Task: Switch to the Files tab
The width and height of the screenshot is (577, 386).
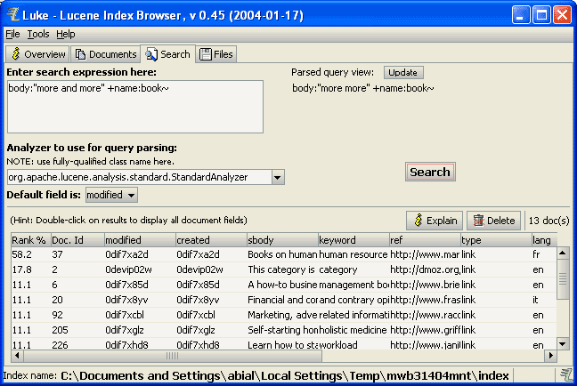Action: pyautogui.click(x=216, y=54)
